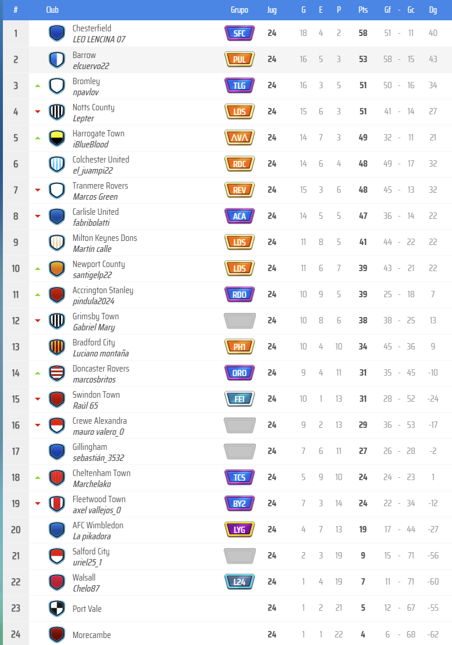452x645 pixels.
Task: Open the Colchester United club link
Action: pos(100,160)
